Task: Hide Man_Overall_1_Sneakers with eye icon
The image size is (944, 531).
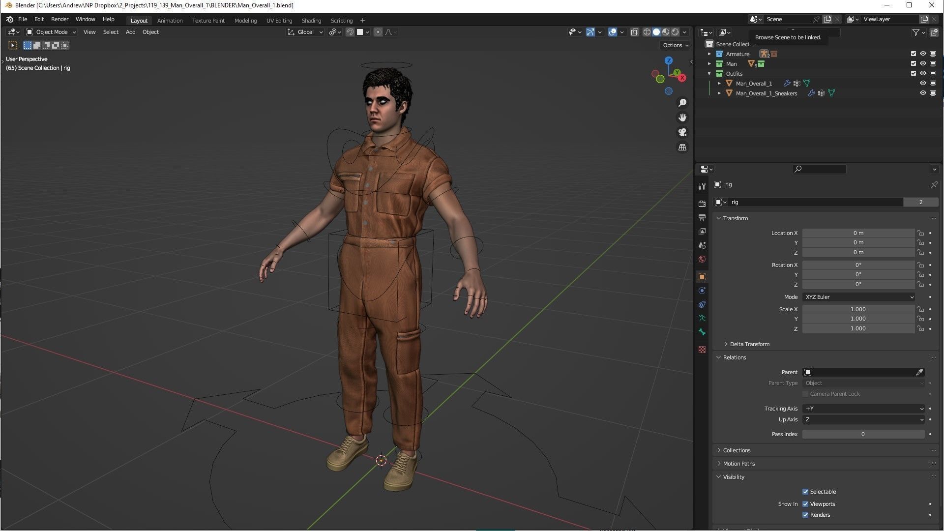Action: click(x=923, y=93)
